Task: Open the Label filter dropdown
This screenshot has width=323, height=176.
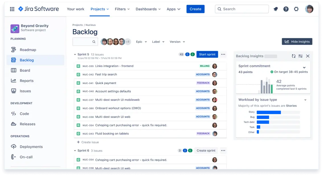Action: 158,42
